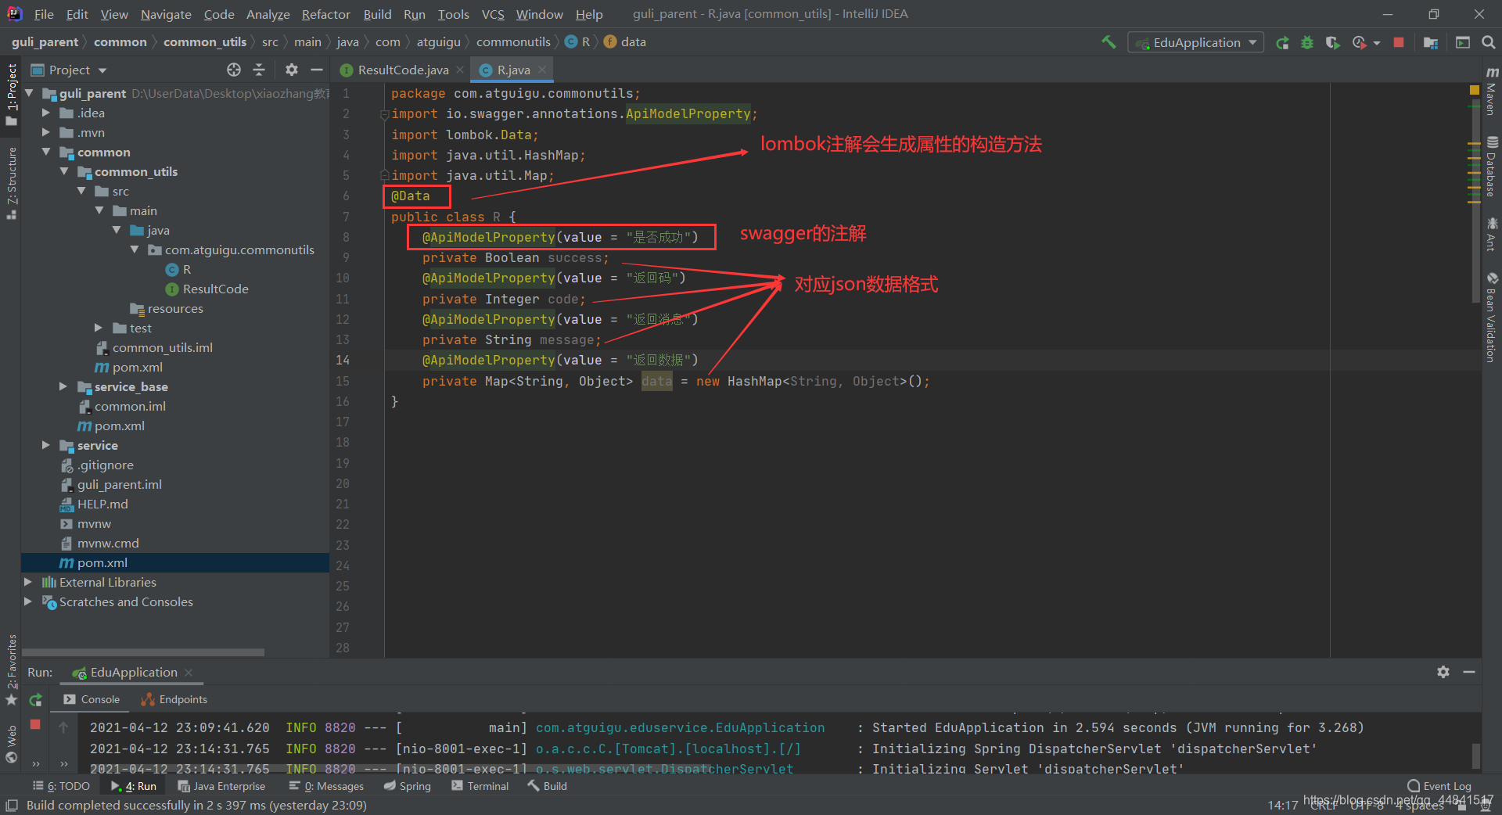Screen dimensions: 1502x815
Task: Collapse the com.atguigu.commonutils package
Action: (135, 250)
